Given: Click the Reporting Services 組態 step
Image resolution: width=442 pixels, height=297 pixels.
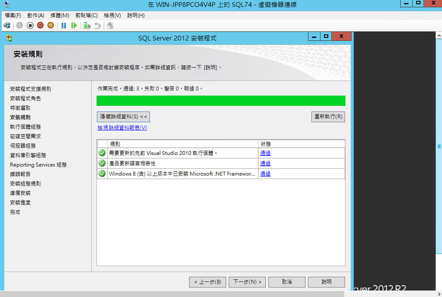Looking at the screenshot, I should coord(38,165).
